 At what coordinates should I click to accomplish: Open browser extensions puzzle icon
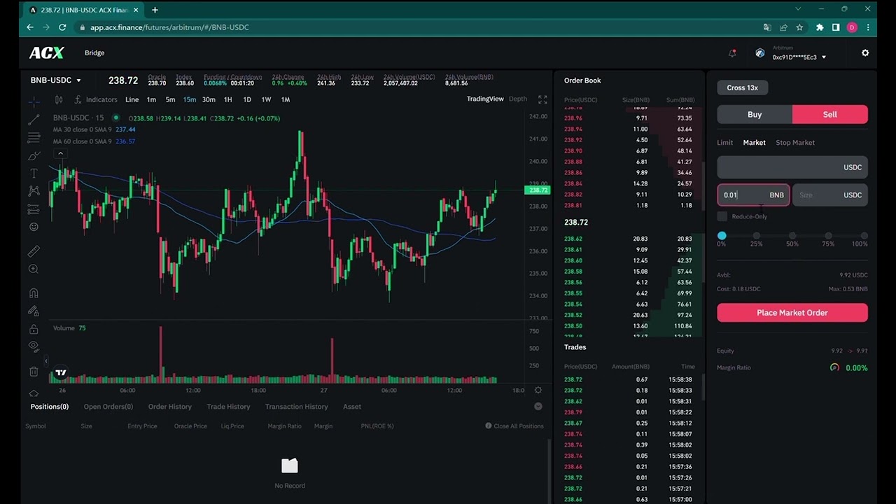(820, 27)
